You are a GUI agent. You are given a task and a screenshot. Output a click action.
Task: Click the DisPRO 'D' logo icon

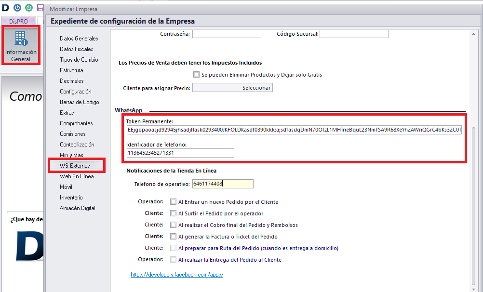click(5, 8)
